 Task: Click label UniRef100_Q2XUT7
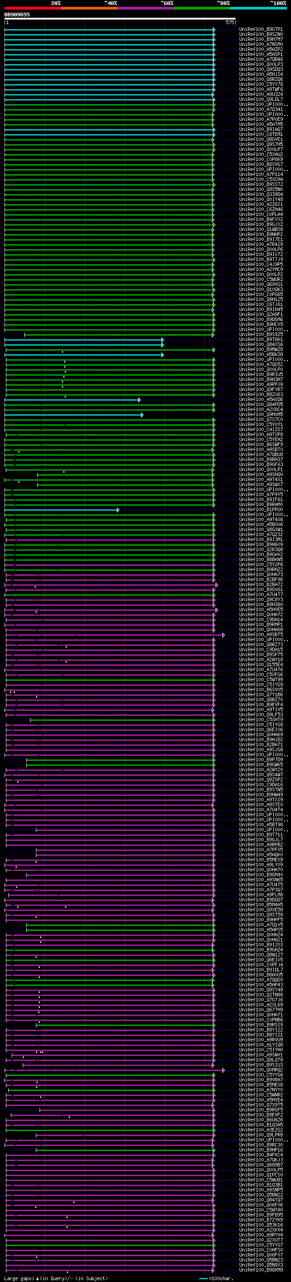pyautogui.click(x=261, y=1240)
